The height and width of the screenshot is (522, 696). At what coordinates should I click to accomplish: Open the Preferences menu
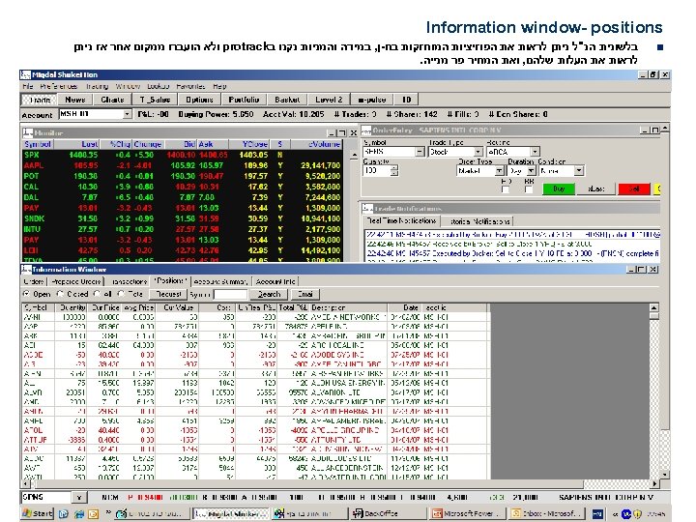click(59, 86)
